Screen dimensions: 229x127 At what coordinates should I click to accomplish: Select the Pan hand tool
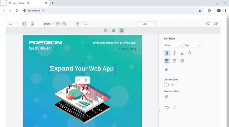[77, 24]
